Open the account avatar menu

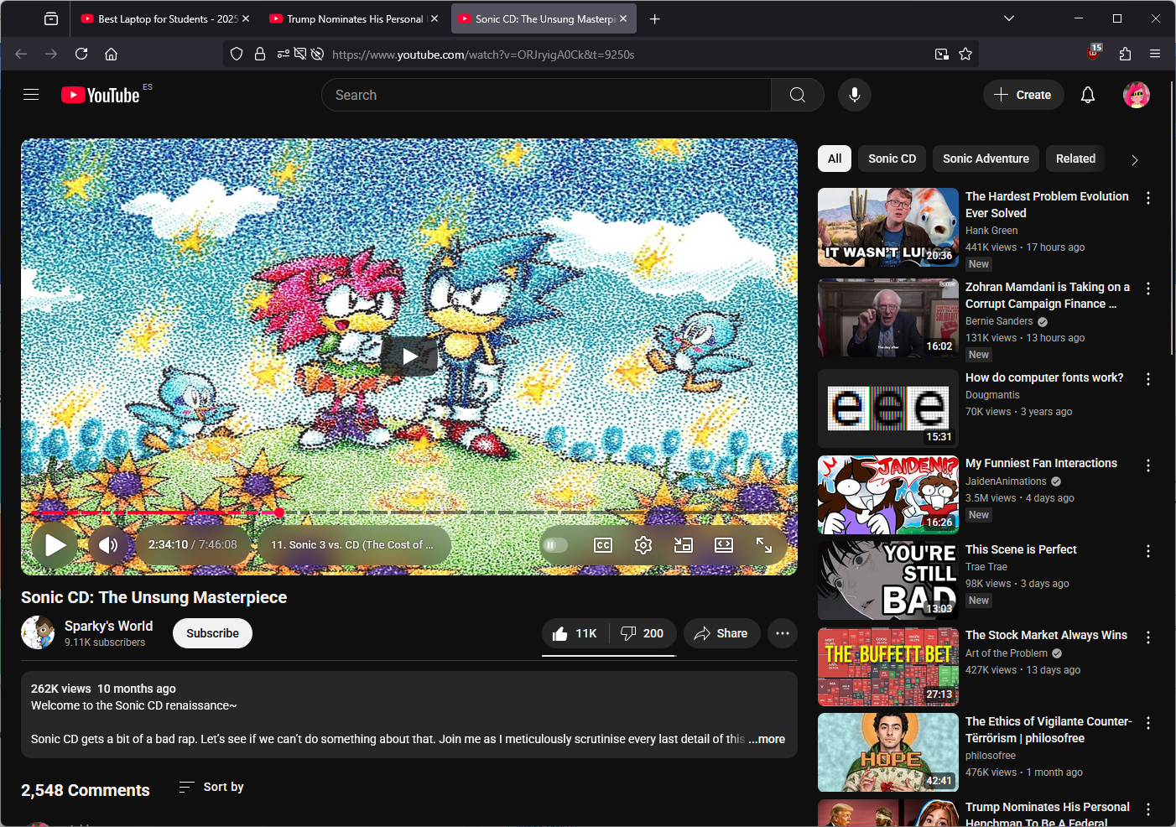tap(1136, 95)
